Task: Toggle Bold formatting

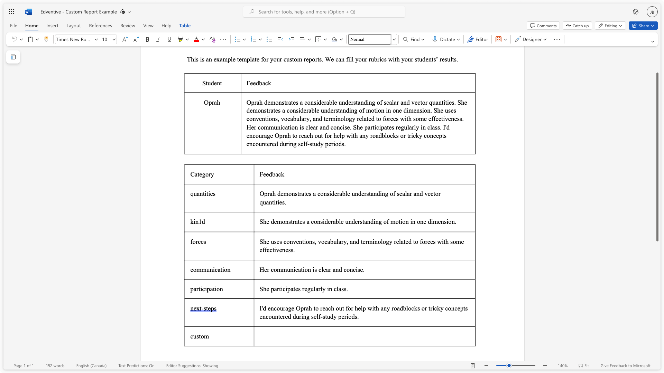Action: (147, 39)
